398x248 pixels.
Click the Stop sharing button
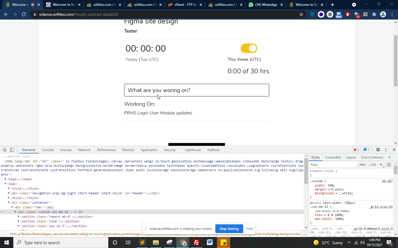point(229,229)
